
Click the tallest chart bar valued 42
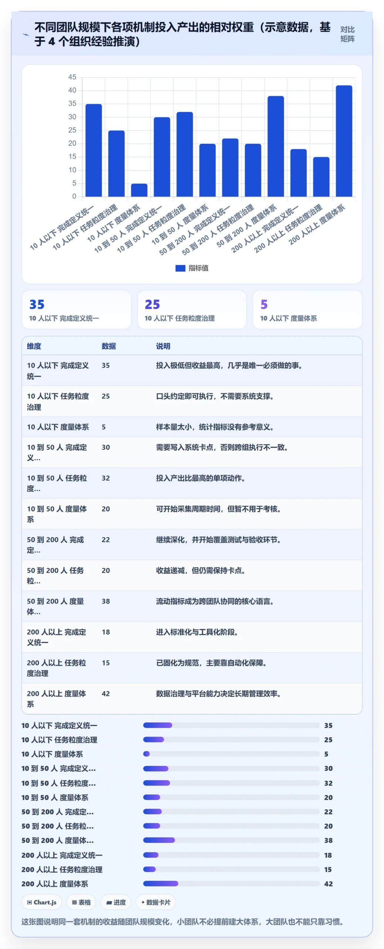[344, 141]
